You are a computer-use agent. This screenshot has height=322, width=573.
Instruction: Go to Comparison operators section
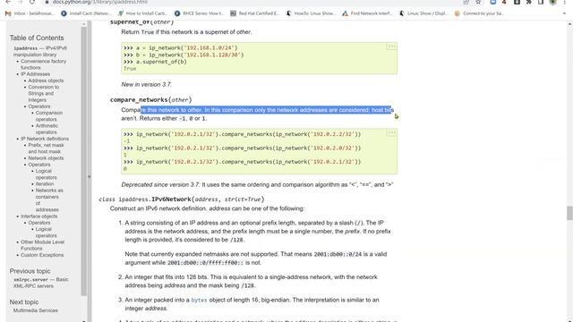(49, 116)
